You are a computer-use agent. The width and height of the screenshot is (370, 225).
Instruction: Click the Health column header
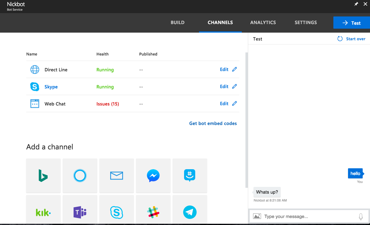coord(103,54)
